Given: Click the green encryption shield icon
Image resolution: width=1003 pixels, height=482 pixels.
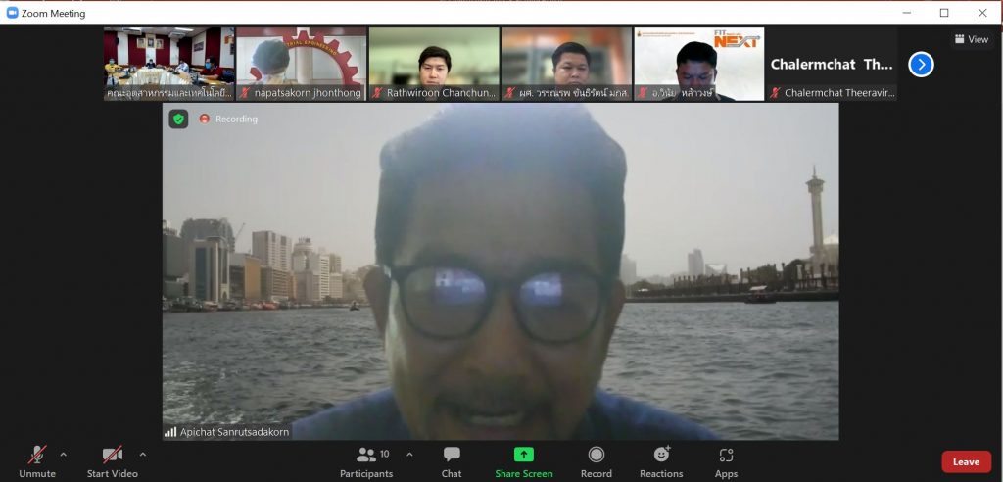Looking at the screenshot, I should [178, 119].
